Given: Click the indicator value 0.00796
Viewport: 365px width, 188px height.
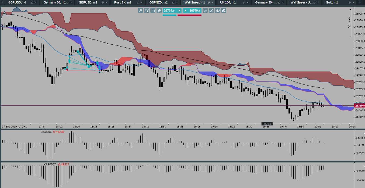Looking at the screenshot, I should (x=46, y=132).
